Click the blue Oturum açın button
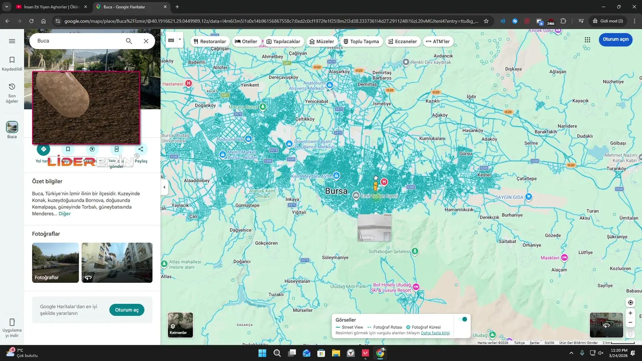The height and width of the screenshot is (361, 642). point(615,40)
